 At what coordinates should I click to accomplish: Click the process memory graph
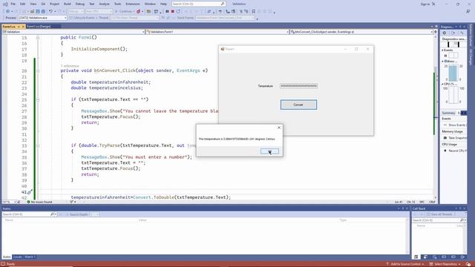click(x=453, y=73)
